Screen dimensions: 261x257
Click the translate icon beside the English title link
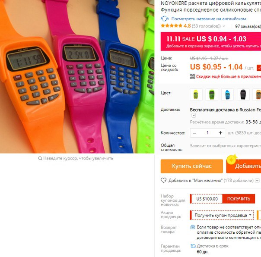[x=165, y=19]
